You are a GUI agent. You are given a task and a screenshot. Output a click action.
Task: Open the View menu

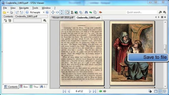13,8
